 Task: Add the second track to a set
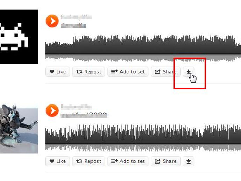click(128, 161)
